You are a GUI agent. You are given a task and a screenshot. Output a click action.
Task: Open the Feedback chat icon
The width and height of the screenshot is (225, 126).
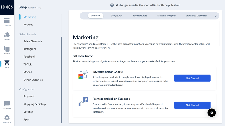(7, 104)
